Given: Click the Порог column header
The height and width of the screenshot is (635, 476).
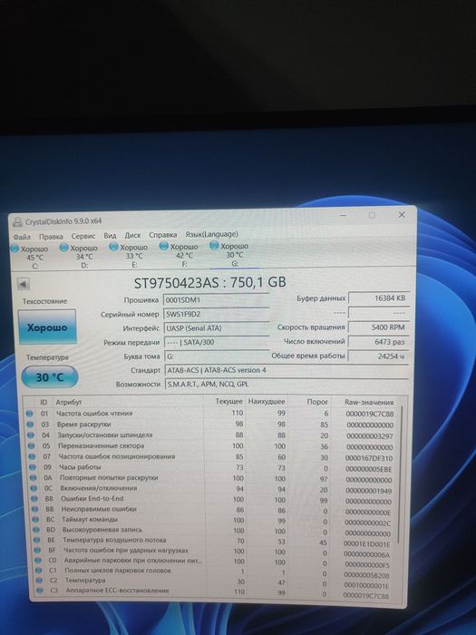Looking at the screenshot, I should click(317, 402).
